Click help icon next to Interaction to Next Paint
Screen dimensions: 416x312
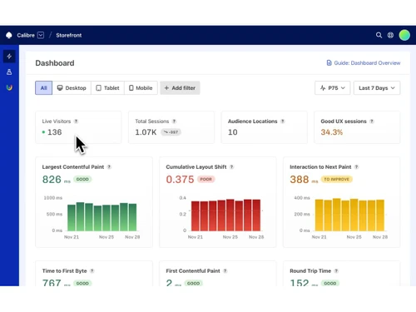[x=357, y=167]
